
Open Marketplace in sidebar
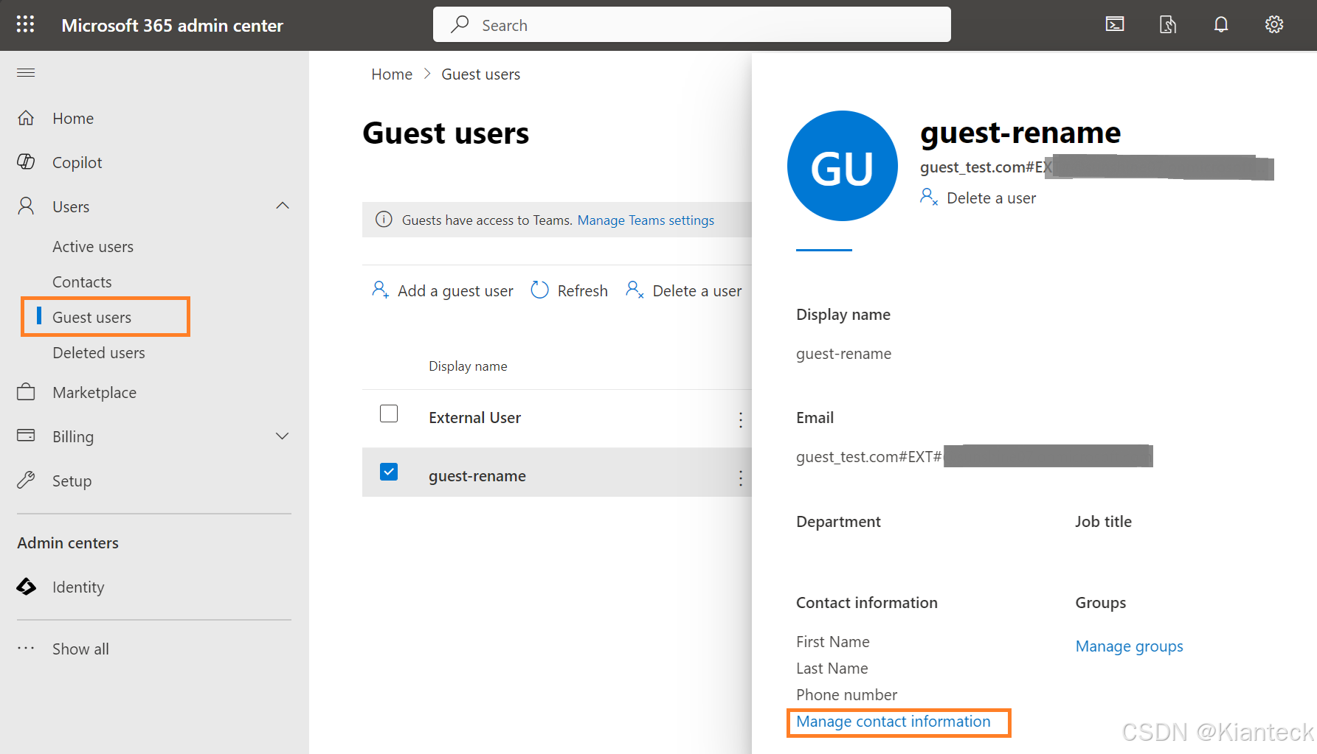point(94,393)
